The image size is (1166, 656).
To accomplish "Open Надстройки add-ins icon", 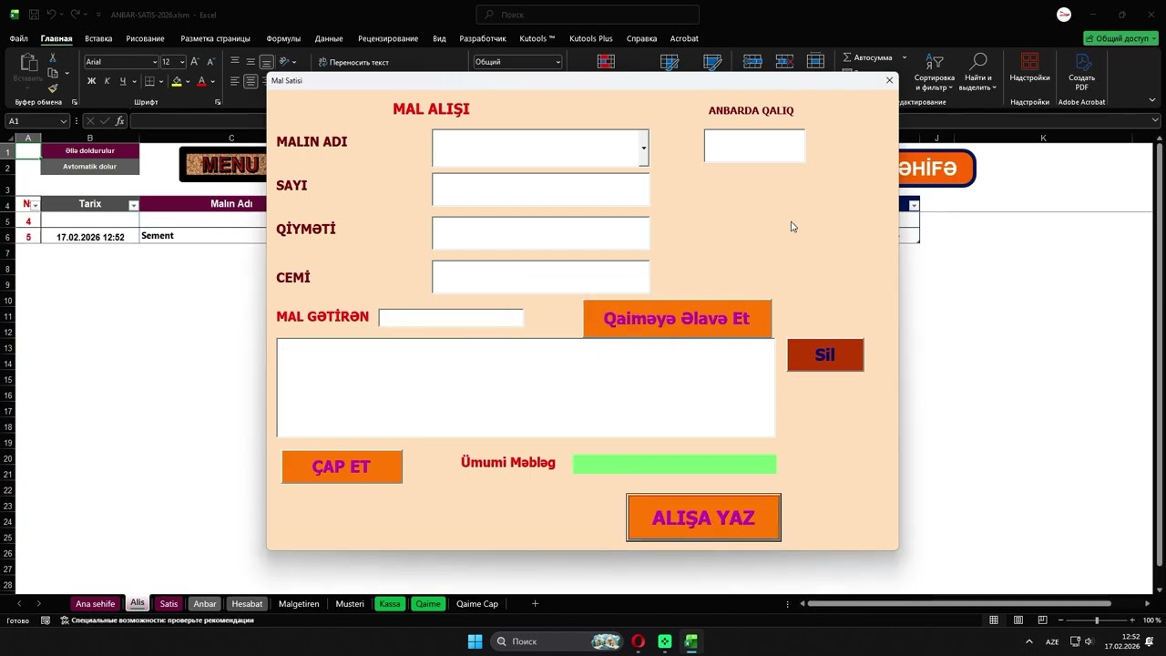I will pos(1029,67).
